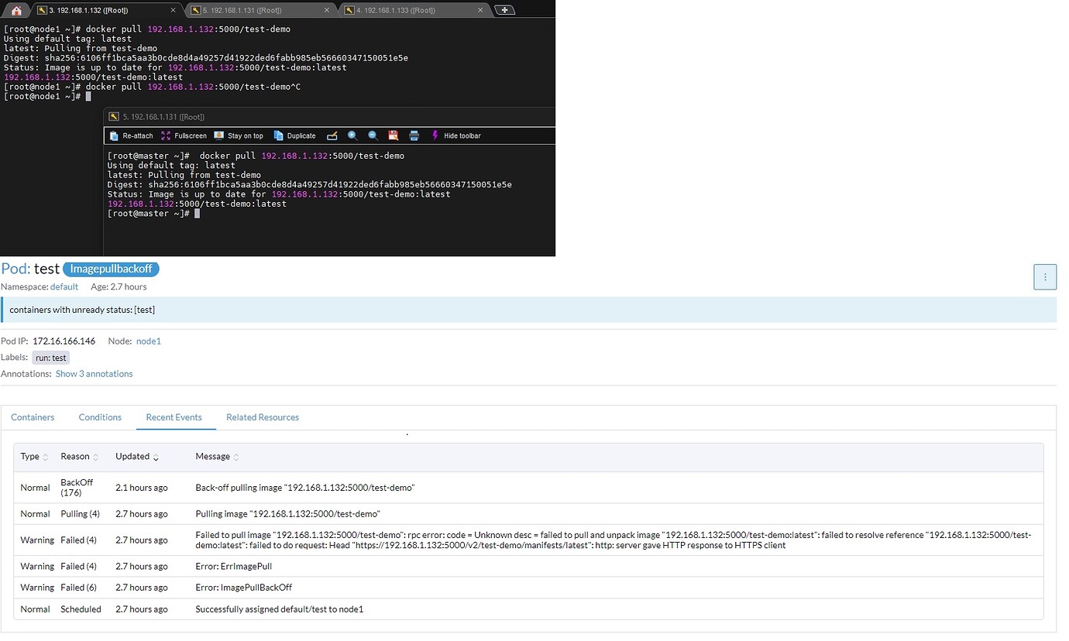Viewport: 1069px width, 641px height.
Task: Click the home icon beside the session tabs
Action: click(15, 9)
